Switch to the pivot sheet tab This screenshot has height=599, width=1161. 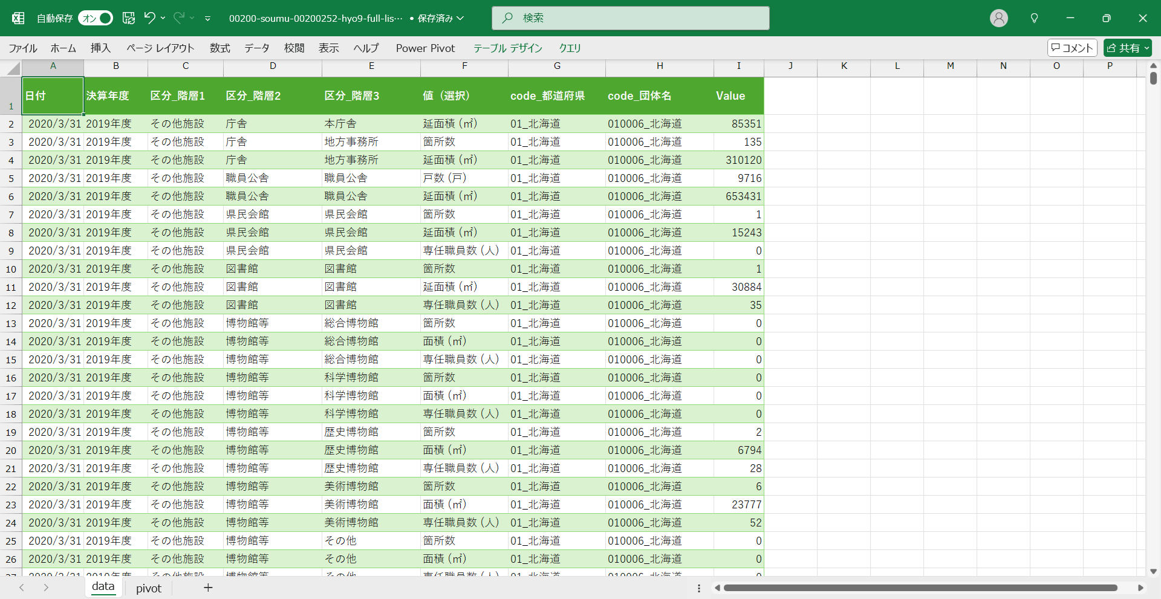click(x=149, y=588)
